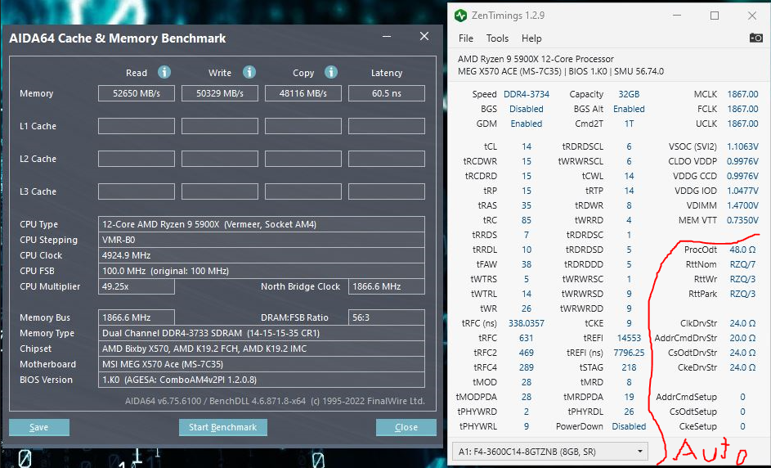Click the Motherboard field MSI MEG X570 Ace

click(262, 365)
